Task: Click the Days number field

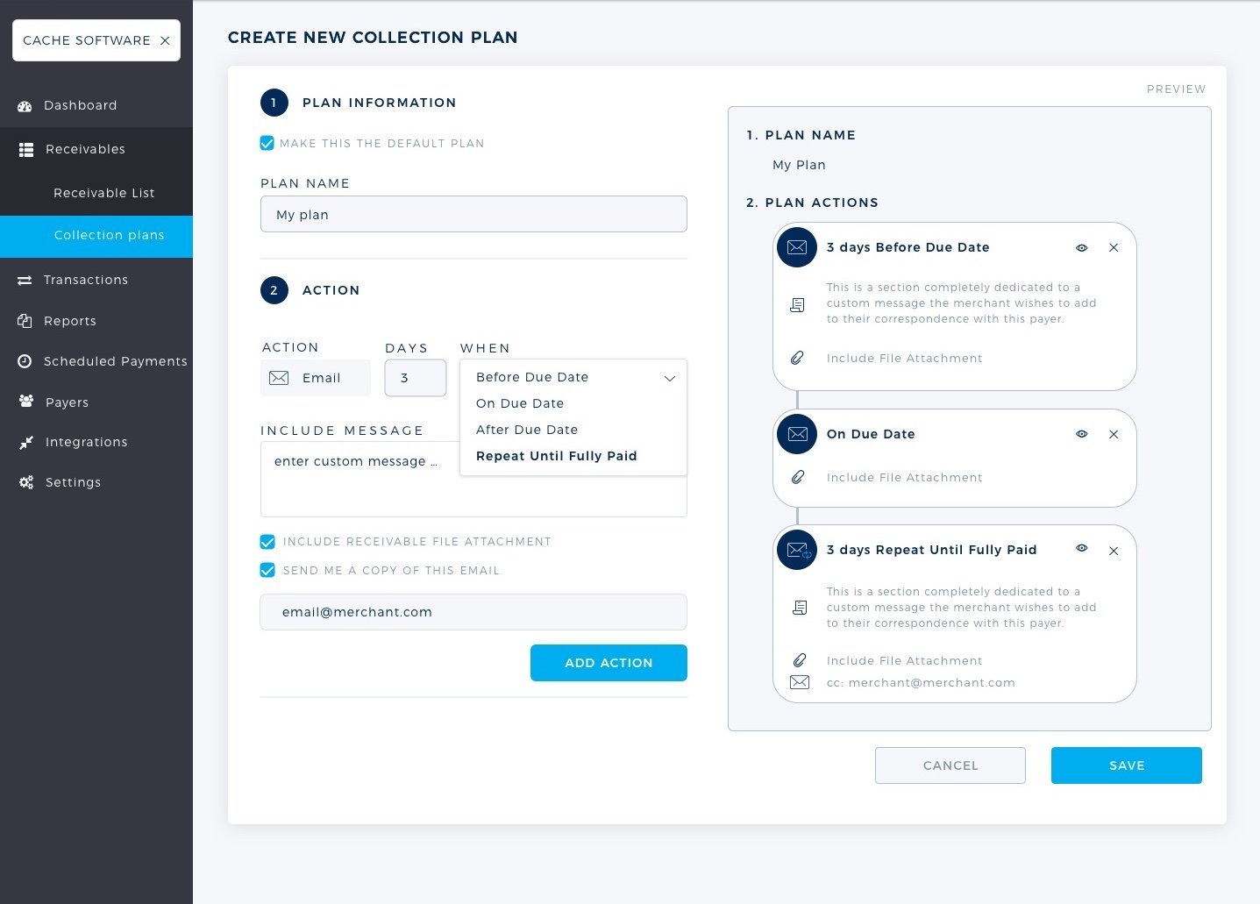Action: (416, 378)
